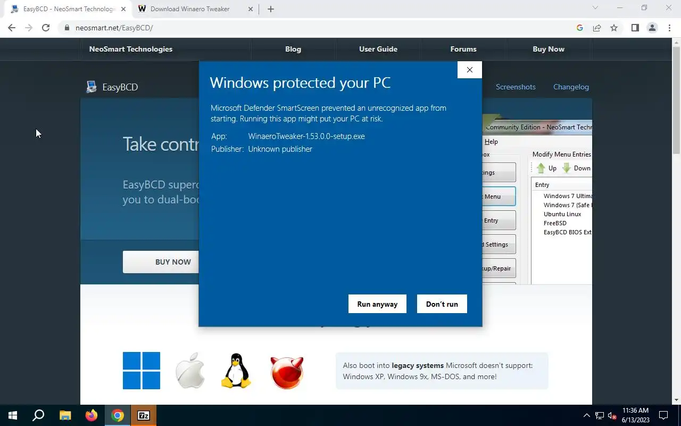Click the EasyBCD logo icon

click(92, 87)
